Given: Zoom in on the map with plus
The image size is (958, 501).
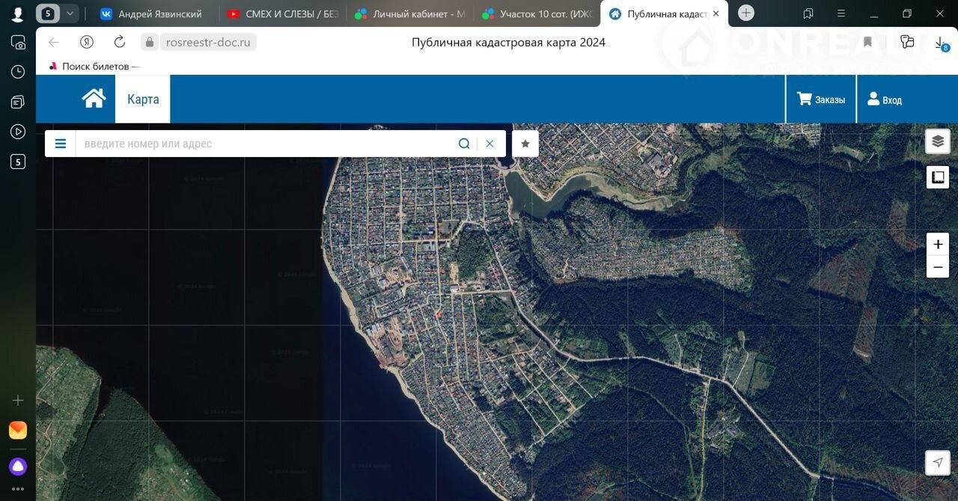Looking at the screenshot, I should coord(938,245).
